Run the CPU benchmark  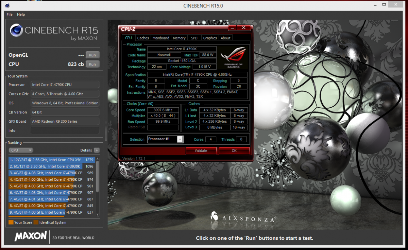[x=92, y=64]
